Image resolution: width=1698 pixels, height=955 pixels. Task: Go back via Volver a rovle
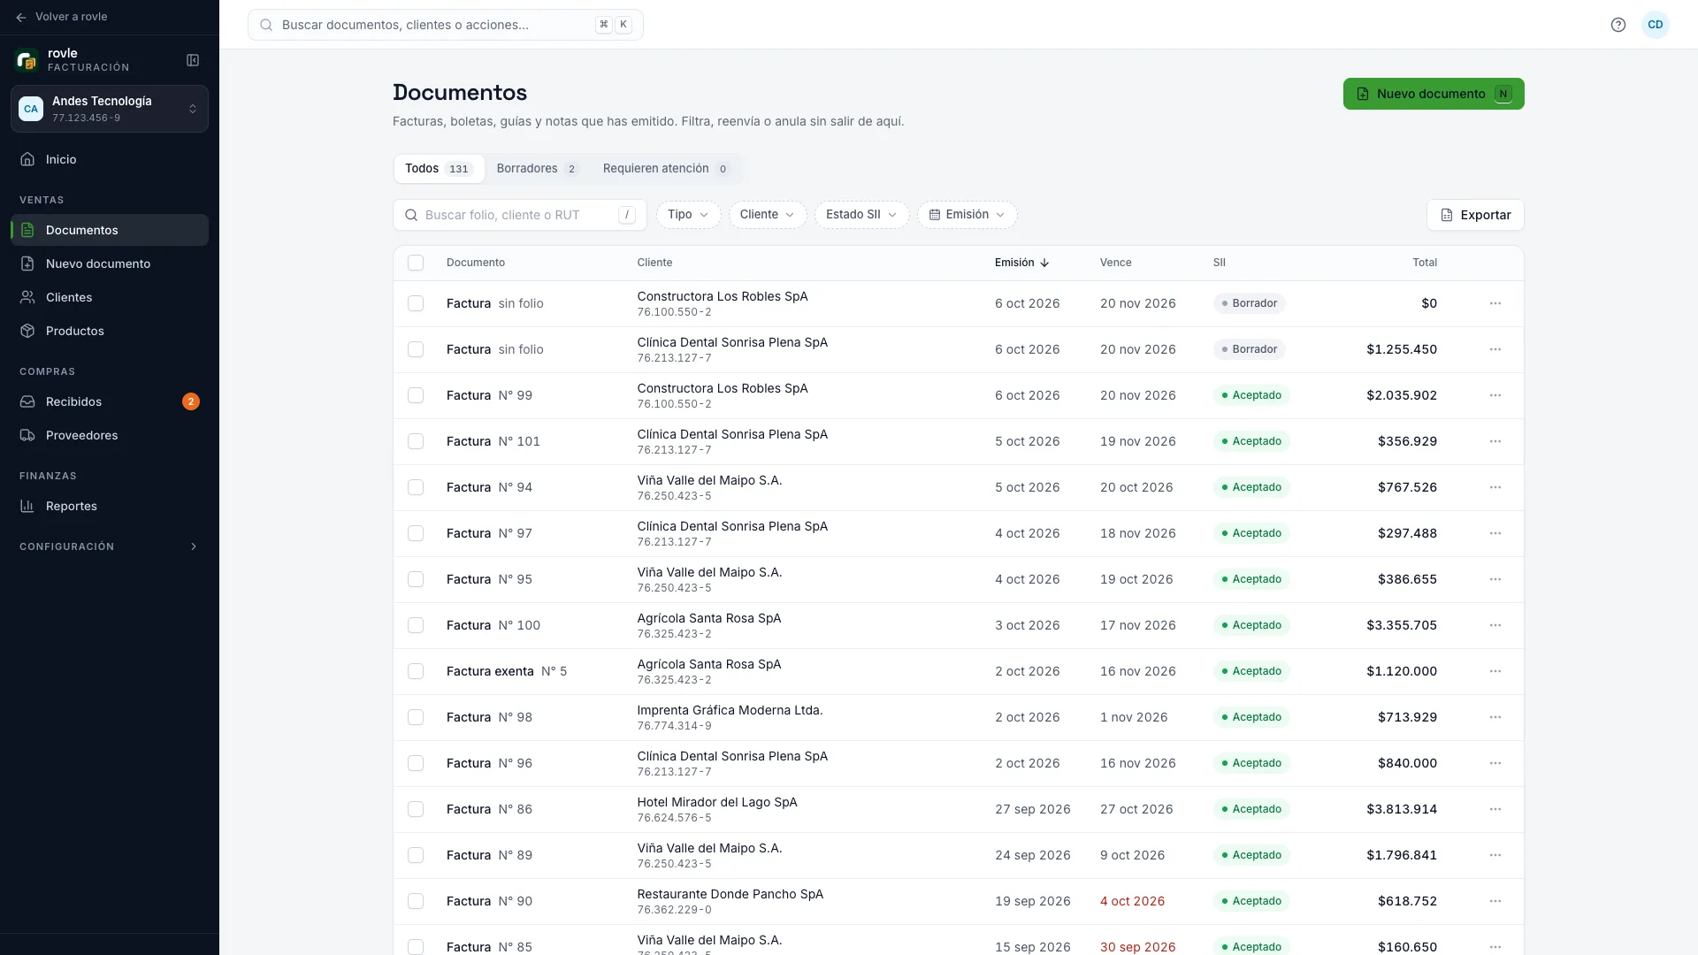tap(61, 17)
